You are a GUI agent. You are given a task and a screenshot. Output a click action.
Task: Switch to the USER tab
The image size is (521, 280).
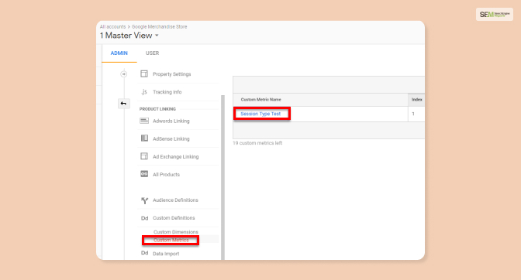pyautogui.click(x=152, y=53)
